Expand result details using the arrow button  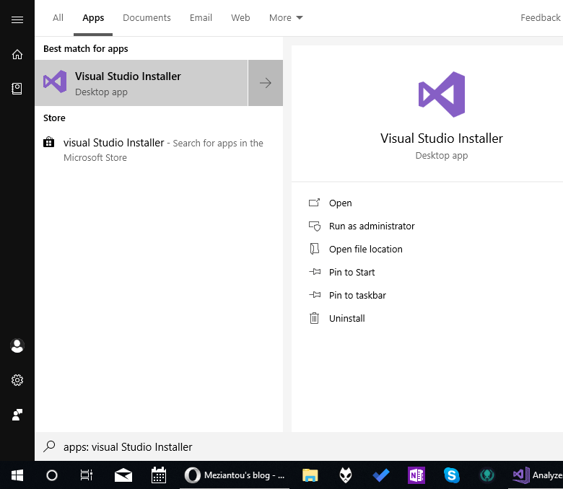[x=266, y=83]
